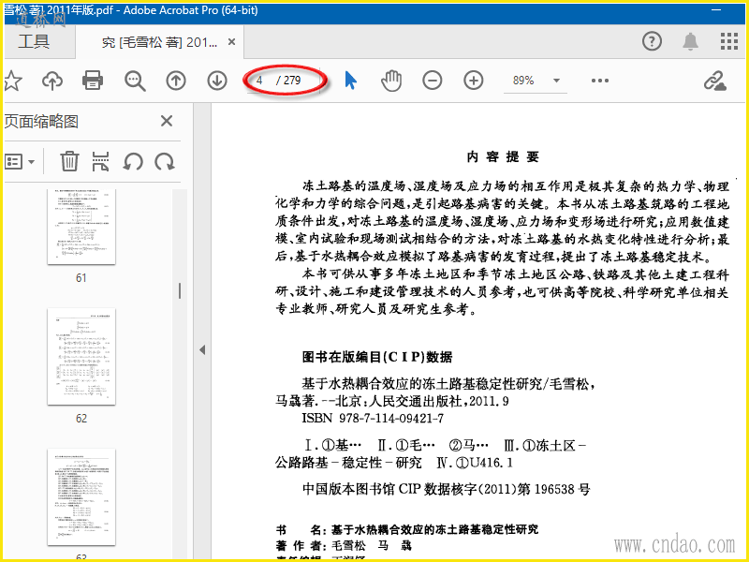The width and height of the screenshot is (749, 562).
Task: Click thumbnail page label 61
Action: click(x=81, y=277)
